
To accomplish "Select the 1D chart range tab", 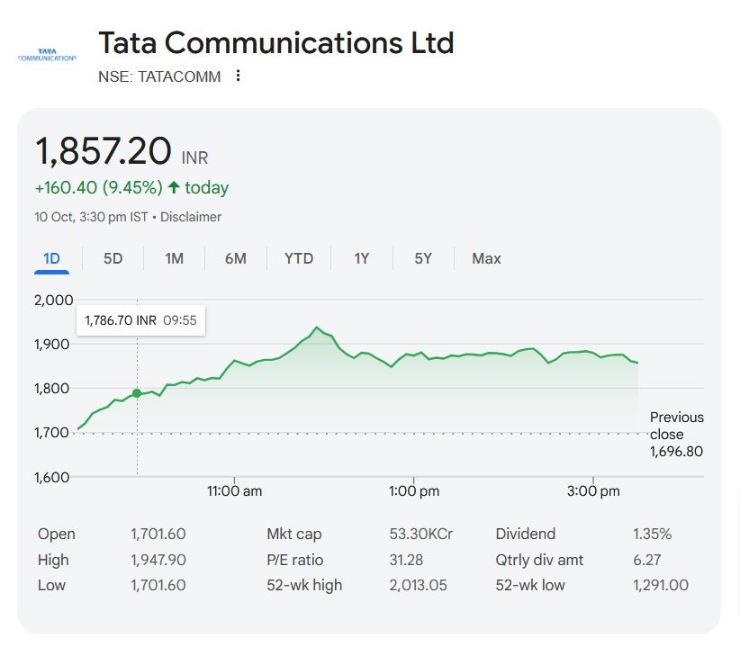I will [51, 258].
